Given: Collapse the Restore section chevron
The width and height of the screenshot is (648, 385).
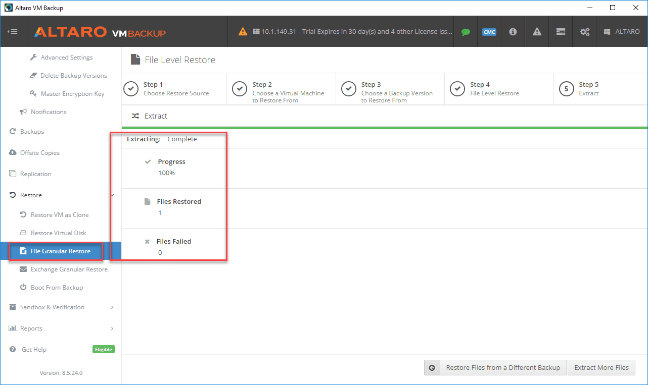Looking at the screenshot, I should coord(112,195).
